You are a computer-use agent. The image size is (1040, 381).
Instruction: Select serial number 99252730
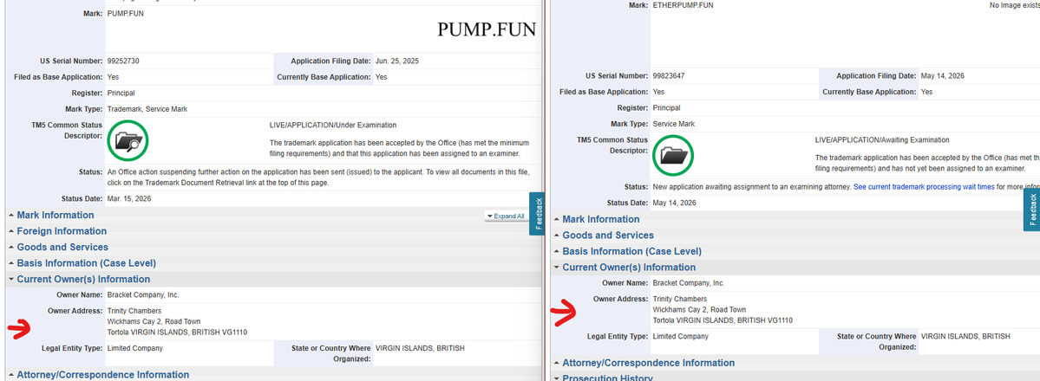tap(123, 61)
